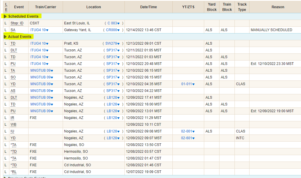
Task: Open MNGTUB 09 link in 12/10/2022 04:35 row
Action: (x=42, y=84)
